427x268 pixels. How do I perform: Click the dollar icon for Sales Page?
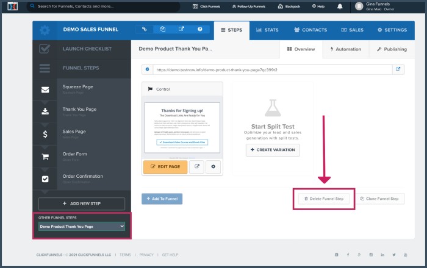click(45, 134)
